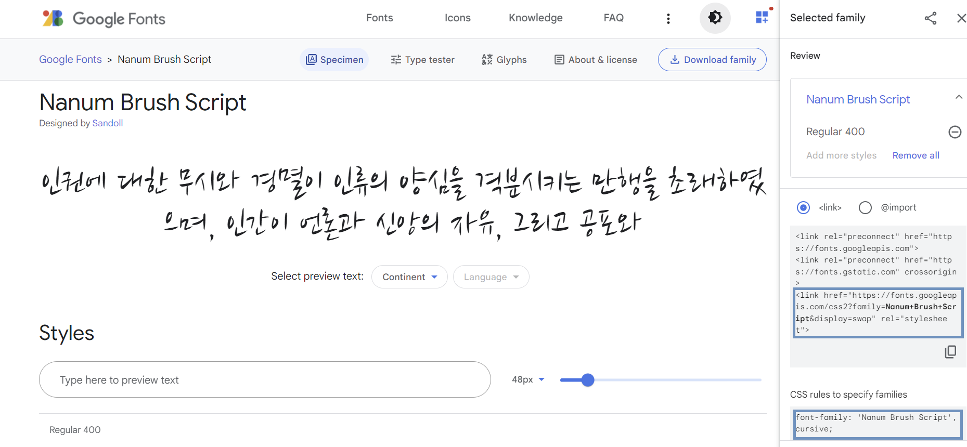Click the Styles section heading
Screen dimensions: 967x447
coord(67,333)
